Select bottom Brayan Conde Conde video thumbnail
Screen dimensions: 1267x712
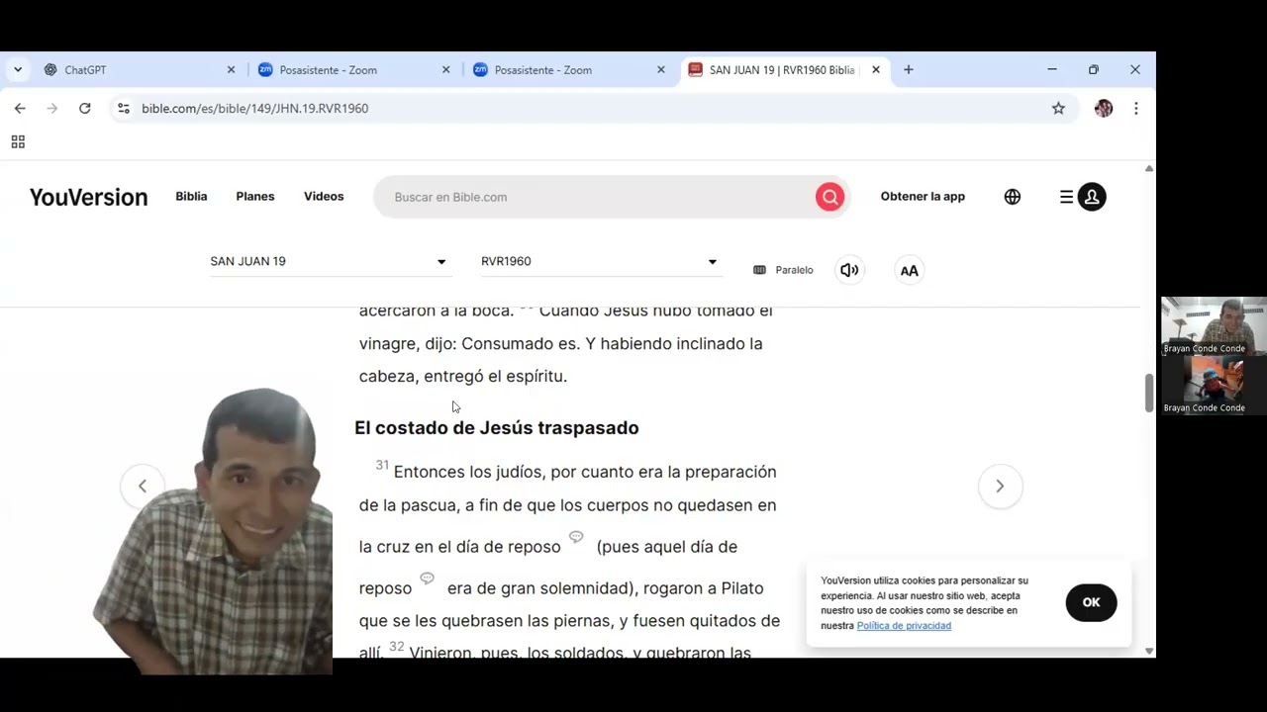pyautogui.click(x=1214, y=385)
